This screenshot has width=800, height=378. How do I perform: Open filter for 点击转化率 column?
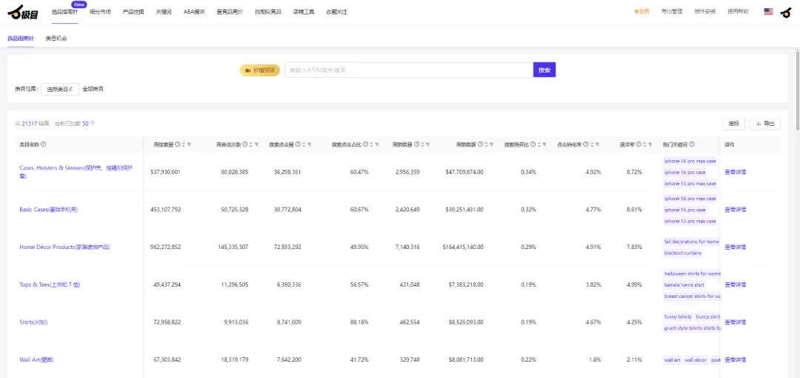tap(598, 145)
